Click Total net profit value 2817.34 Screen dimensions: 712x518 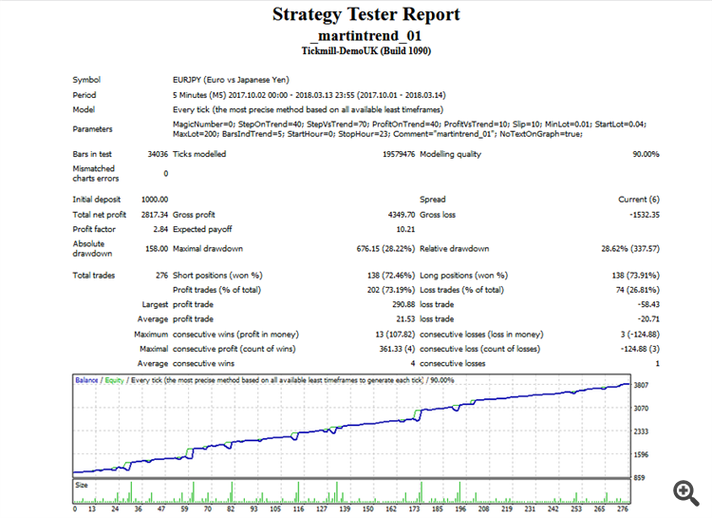click(155, 215)
